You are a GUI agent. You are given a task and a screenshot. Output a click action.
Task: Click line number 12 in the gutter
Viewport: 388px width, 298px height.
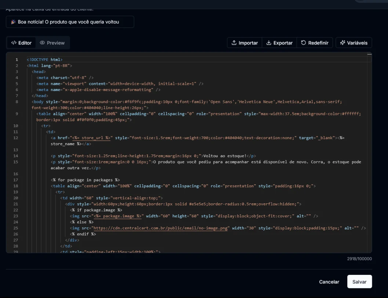coord(15,138)
